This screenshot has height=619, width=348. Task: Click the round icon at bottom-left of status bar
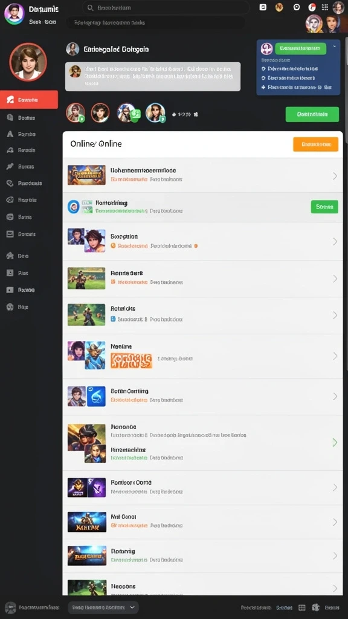point(10,608)
